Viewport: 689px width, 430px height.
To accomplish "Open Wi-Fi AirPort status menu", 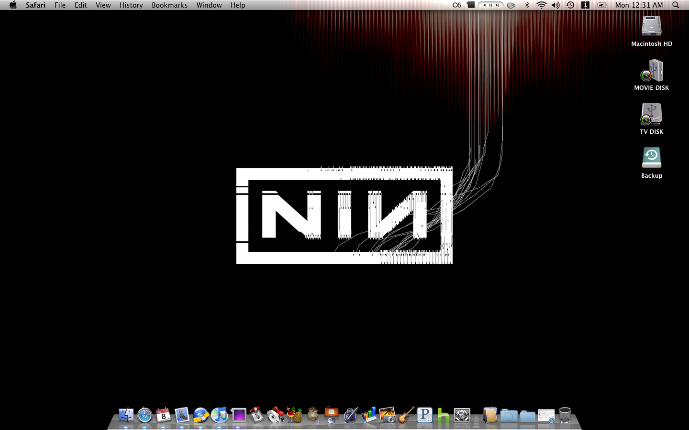I will pyautogui.click(x=541, y=5).
